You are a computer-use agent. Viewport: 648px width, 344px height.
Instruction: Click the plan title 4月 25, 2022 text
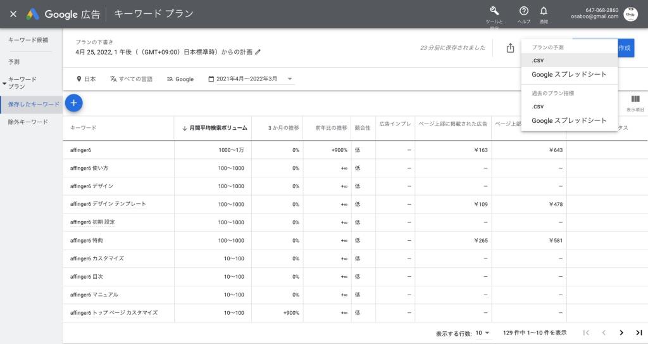164,52
